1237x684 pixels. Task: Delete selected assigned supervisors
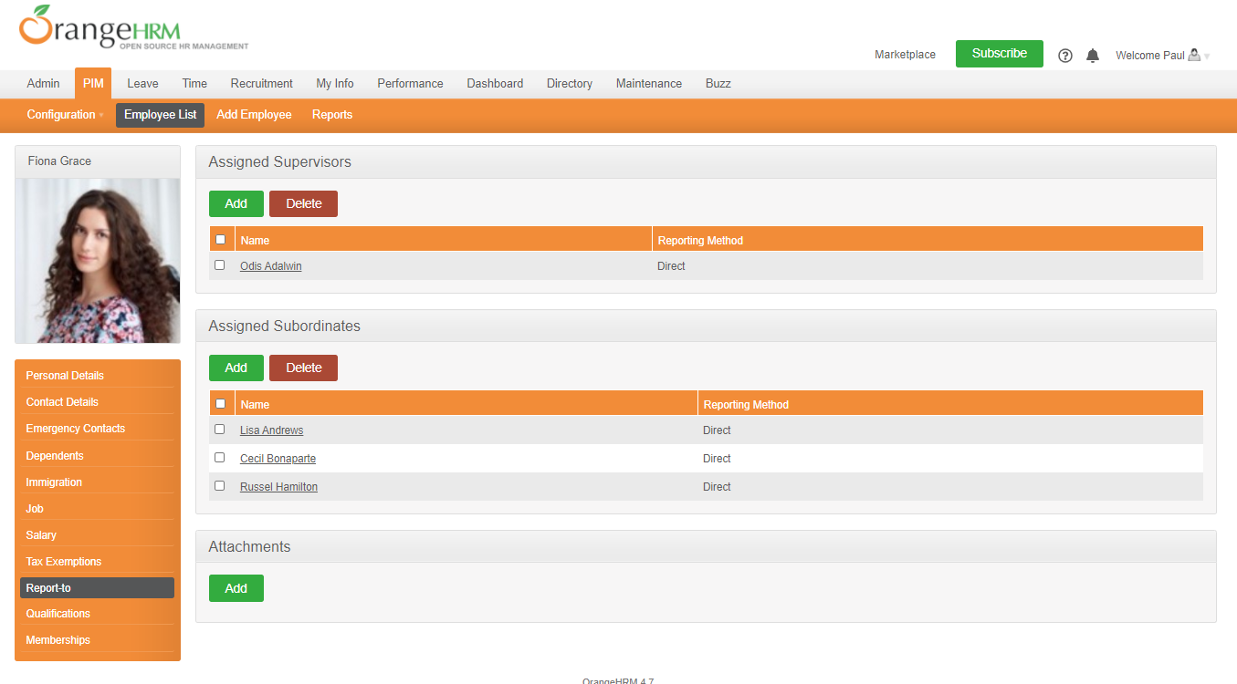point(303,203)
